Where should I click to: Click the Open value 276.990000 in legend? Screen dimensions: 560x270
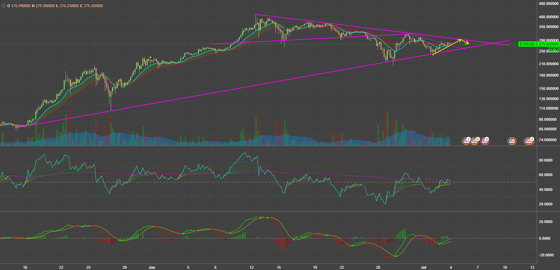21,6
